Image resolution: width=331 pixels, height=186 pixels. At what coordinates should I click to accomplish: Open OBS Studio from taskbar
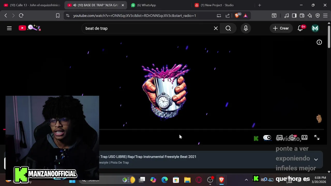pos(210,180)
